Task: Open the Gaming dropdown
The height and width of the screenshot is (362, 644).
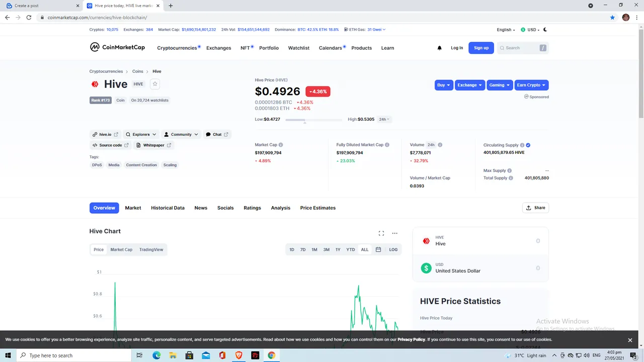Action: coord(500,85)
